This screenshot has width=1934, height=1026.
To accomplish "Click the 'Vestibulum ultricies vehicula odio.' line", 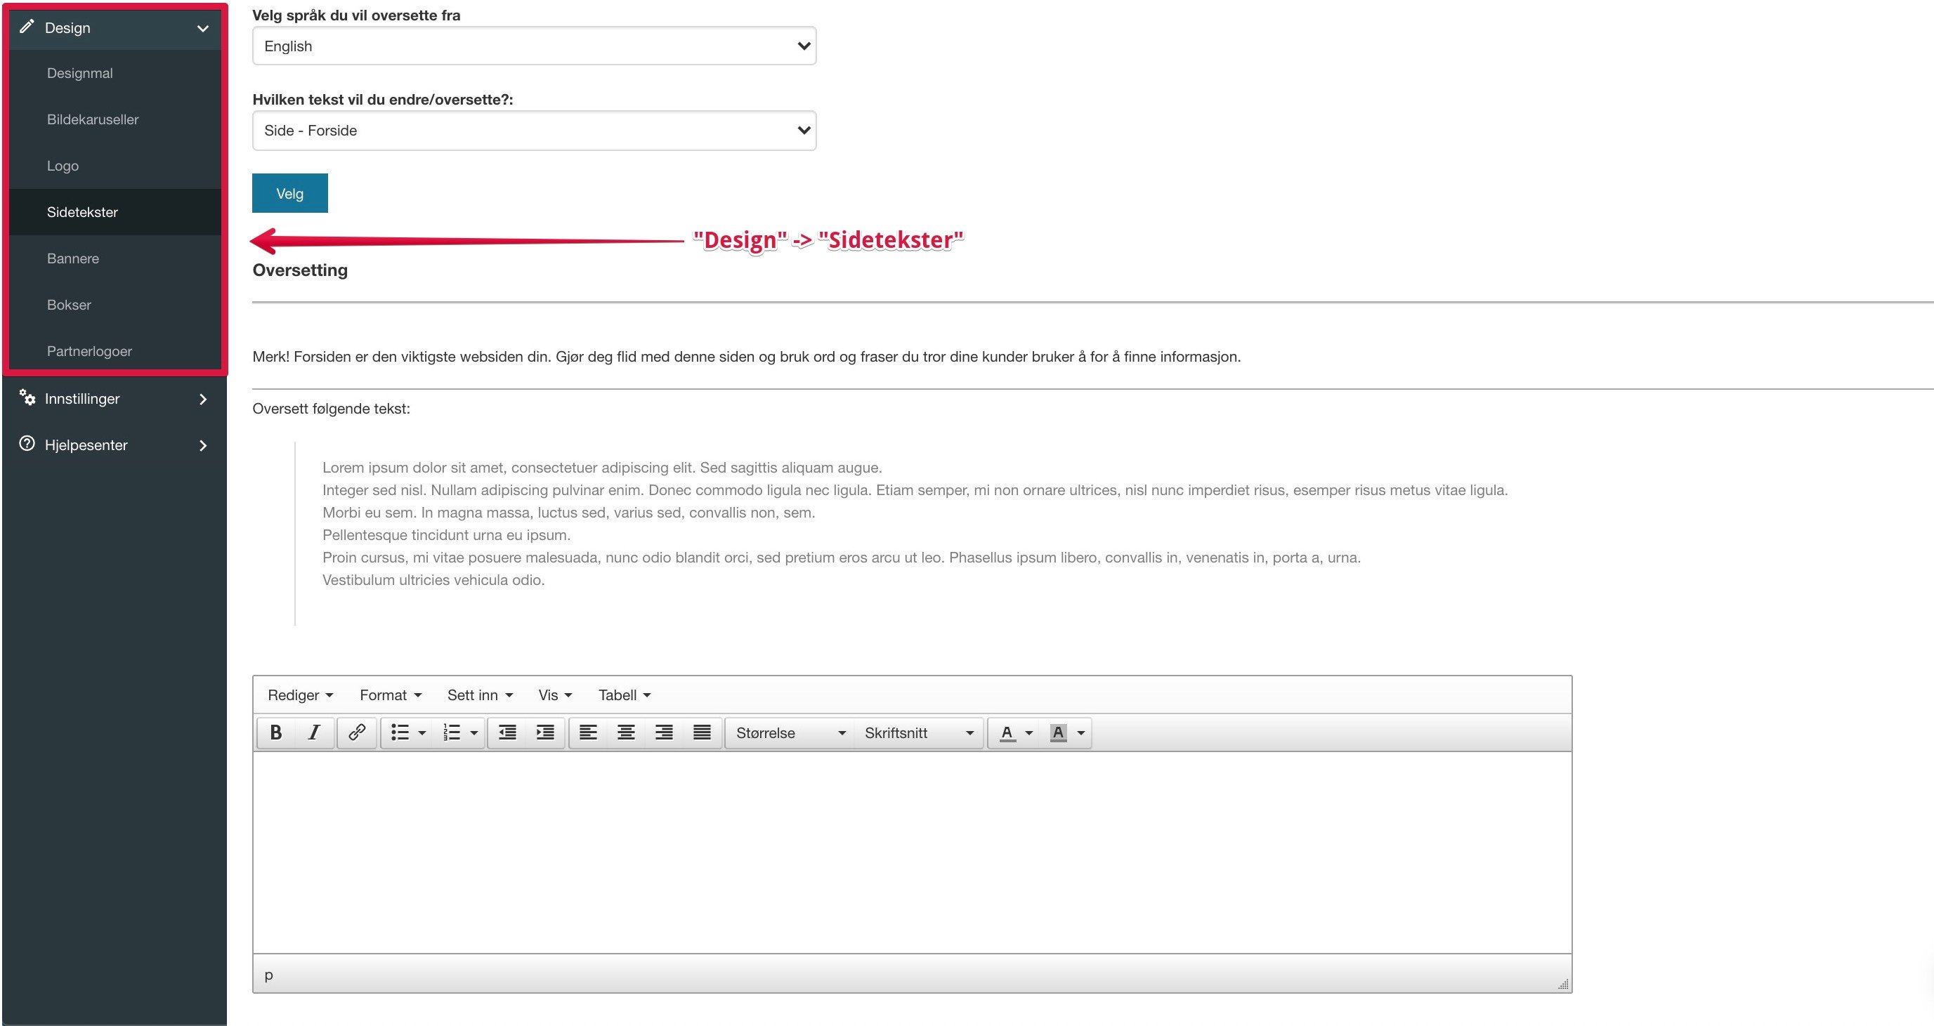I will click(433, 580).
